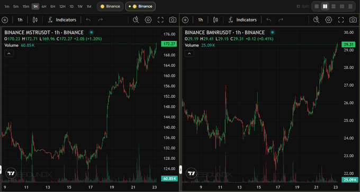
Task: Choose the two-column layout icon
Action: 325,6
